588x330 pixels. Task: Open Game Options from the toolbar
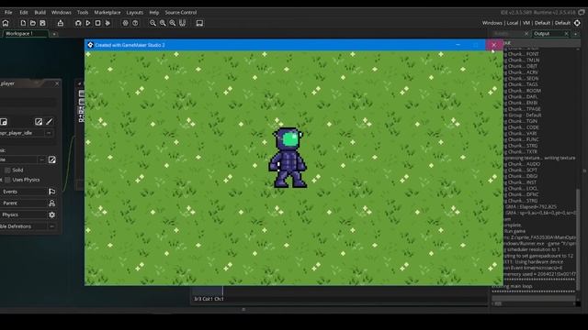click(125, 23)
